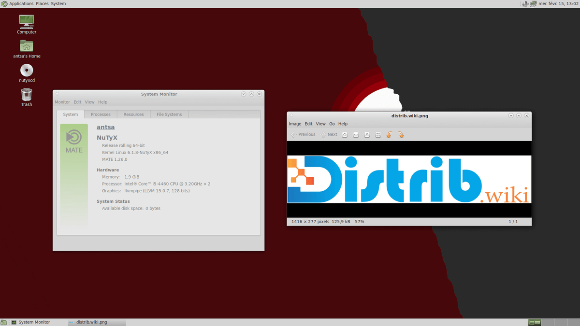Rotate the image clockwise
This screenshot has width=580, height=326.
click(x=401, y=135)
